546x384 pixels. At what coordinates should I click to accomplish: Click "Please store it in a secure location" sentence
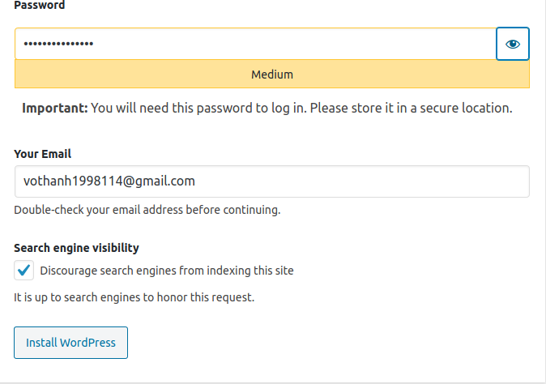(x=411, y=108)
